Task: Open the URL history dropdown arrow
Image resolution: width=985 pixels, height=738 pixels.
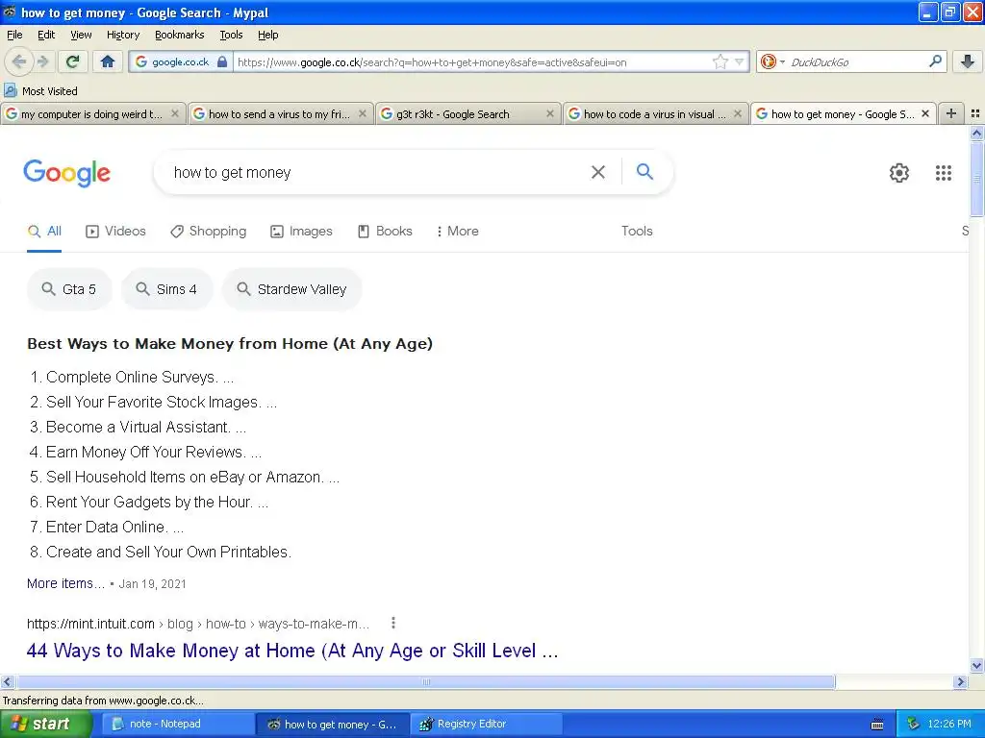Action: click(740, 61)
